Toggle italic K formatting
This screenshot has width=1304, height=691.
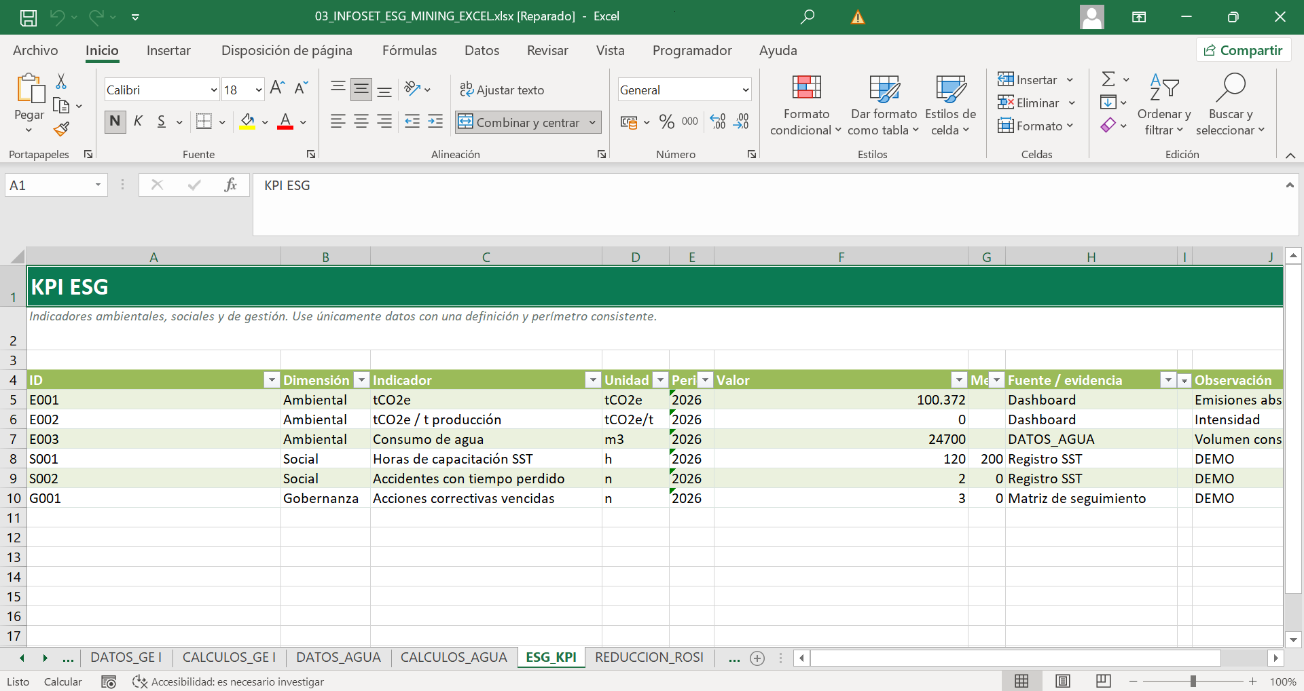[x=139, y=122]
